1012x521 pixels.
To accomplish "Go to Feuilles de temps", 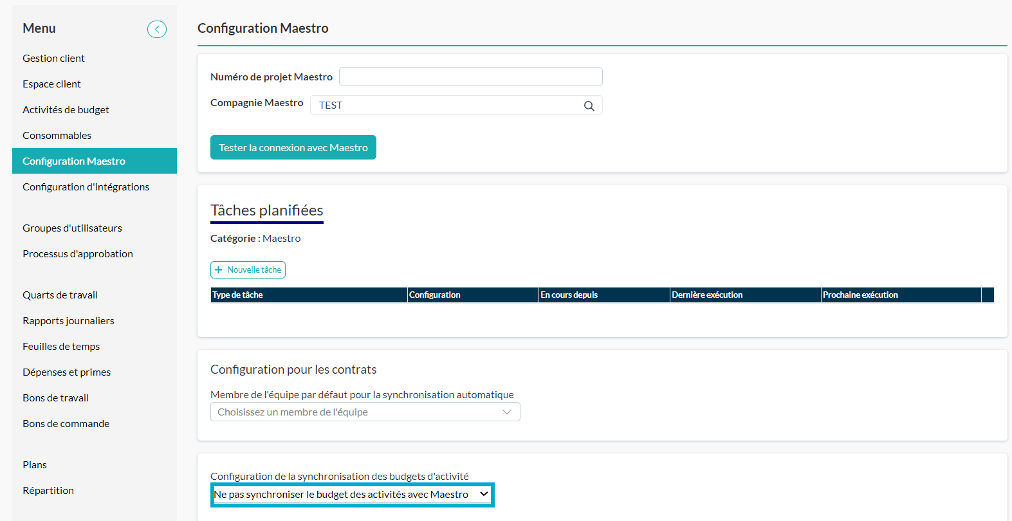I will click(x=61, y=346).
